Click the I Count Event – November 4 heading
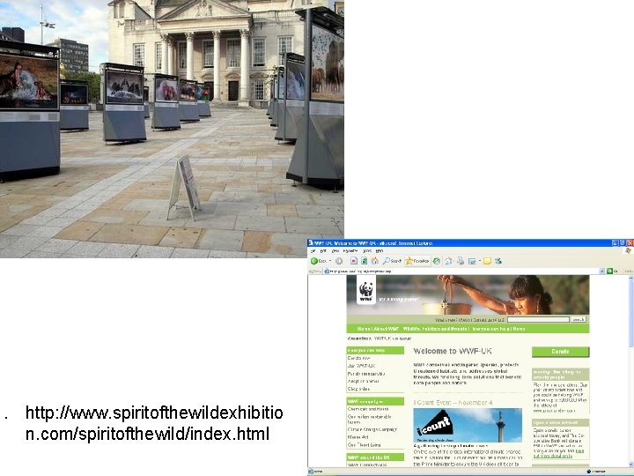The image size is (634, 476). click(453, 402)
